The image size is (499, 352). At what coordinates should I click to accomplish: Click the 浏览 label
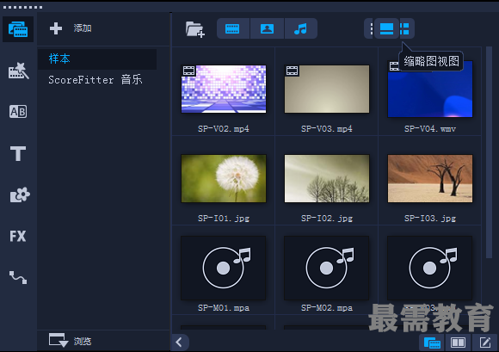[83, 341]
